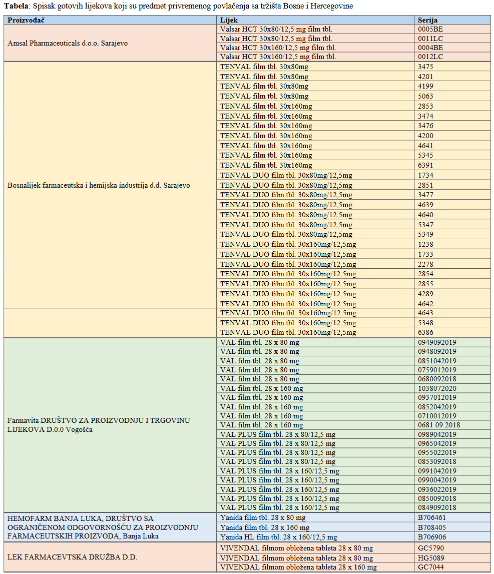Screen dimensions: 494x574
Task: Select the TENVAL DUO name beside serial 5347
Action: pyautogui.click(x=286, y=225)
